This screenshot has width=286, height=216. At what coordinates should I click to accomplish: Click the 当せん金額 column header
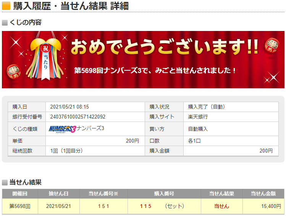(263, 193)
